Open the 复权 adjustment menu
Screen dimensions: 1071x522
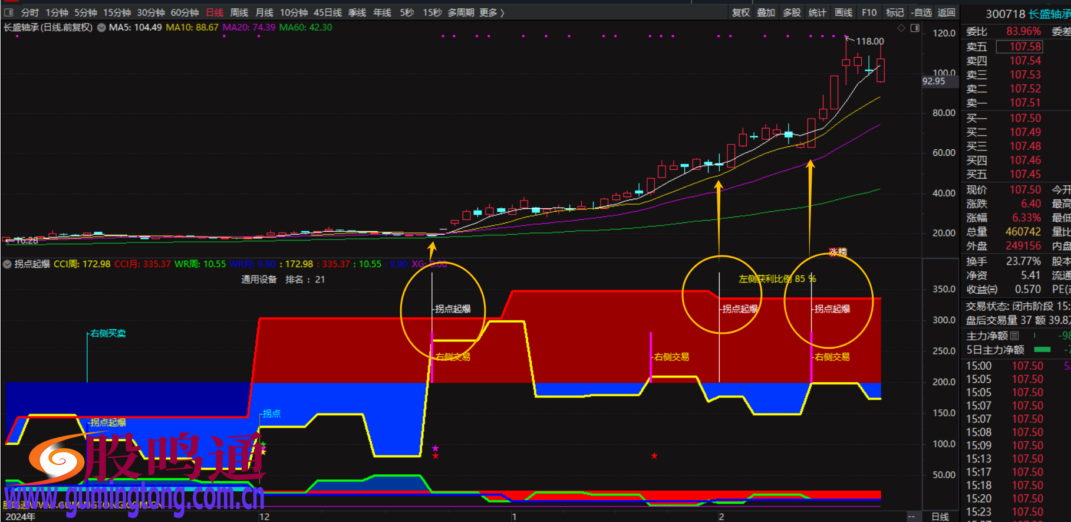740,12
